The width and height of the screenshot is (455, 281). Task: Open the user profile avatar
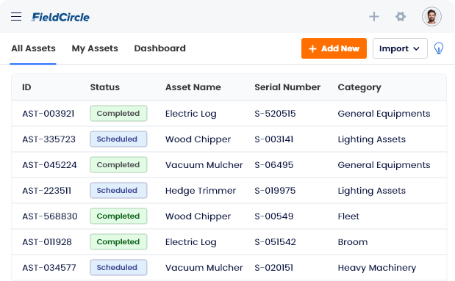(x=431, y=17)
